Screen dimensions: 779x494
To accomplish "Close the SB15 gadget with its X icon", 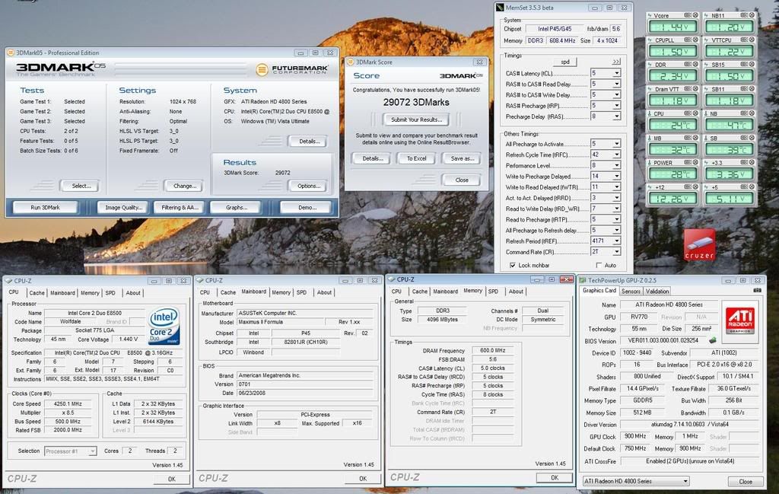I will pos(752,64).
